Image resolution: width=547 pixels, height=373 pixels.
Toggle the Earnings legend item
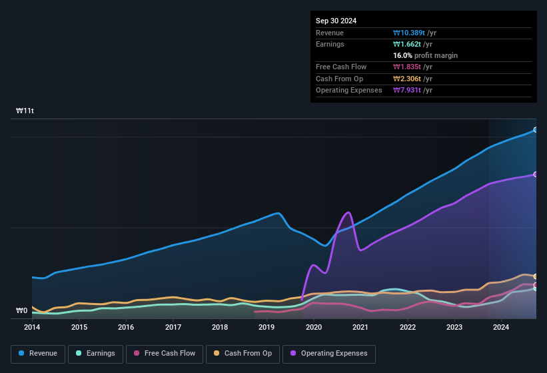96,354
